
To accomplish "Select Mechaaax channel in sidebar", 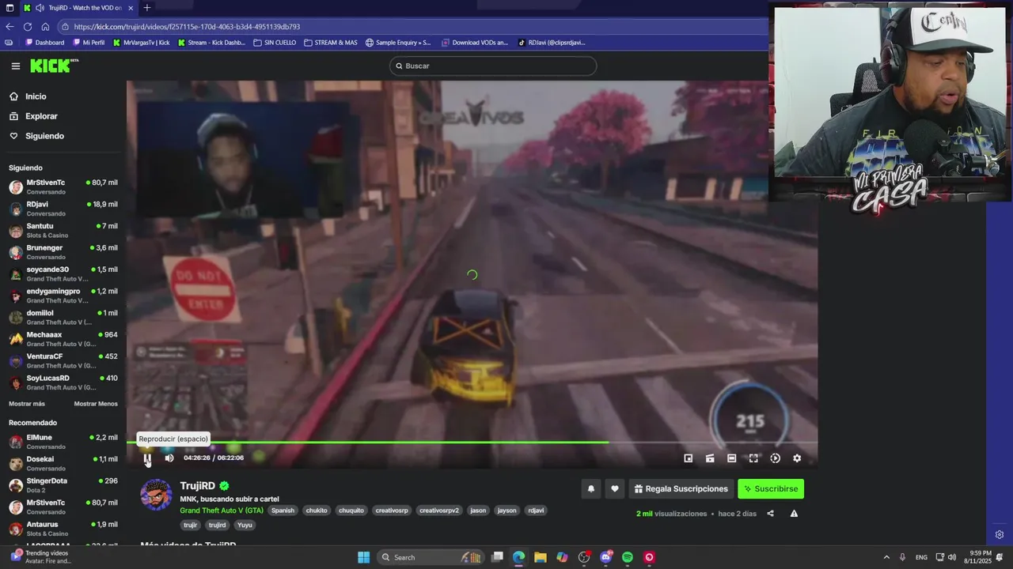I will pyautogui.click(x=63, y=339).
